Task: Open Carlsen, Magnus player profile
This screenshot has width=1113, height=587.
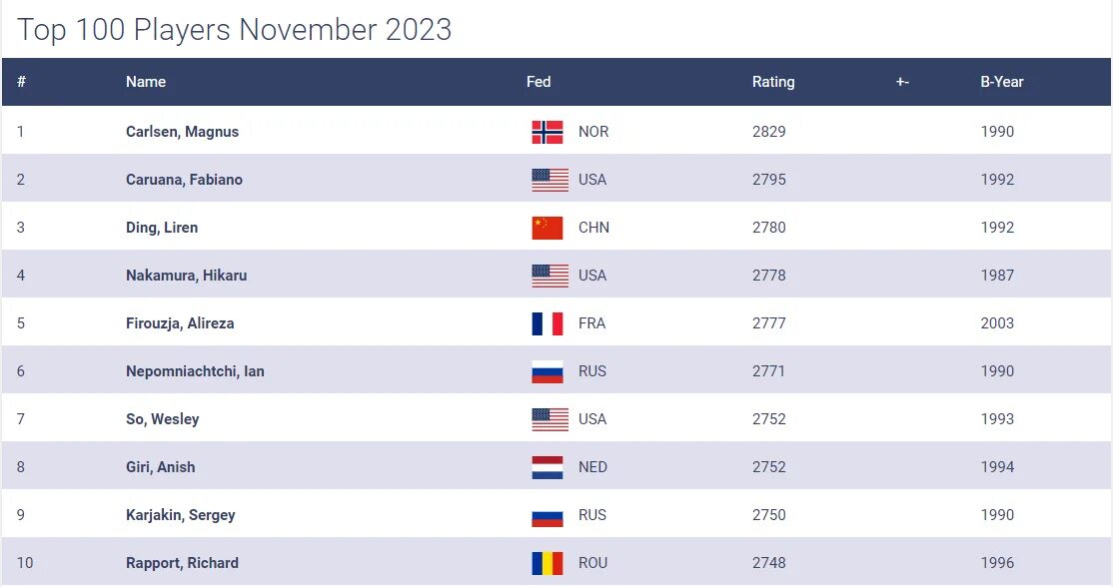Action: 183,132
